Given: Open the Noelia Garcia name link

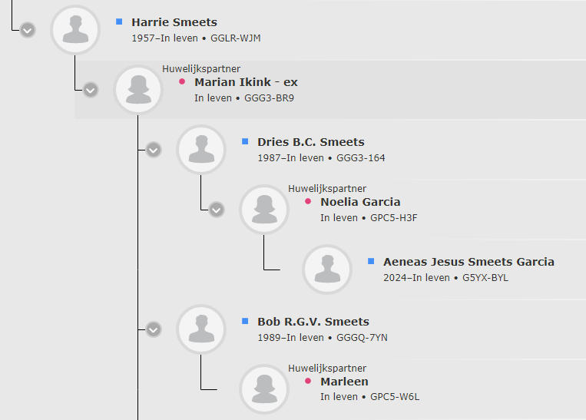Looking at the screenshot, I should tap(360, 202).
